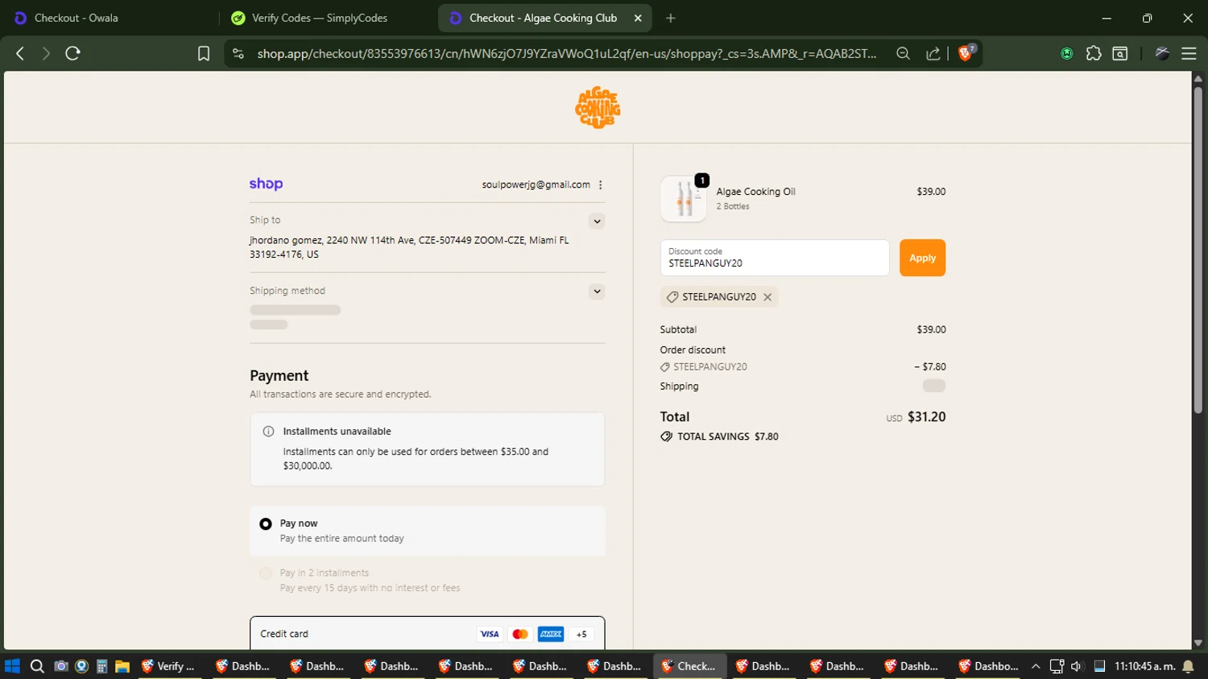The width and height of the screenshot is (1208, 679).
Task: Select the Checkout - Algae Cooking Club tab
Action: [543, 18]
